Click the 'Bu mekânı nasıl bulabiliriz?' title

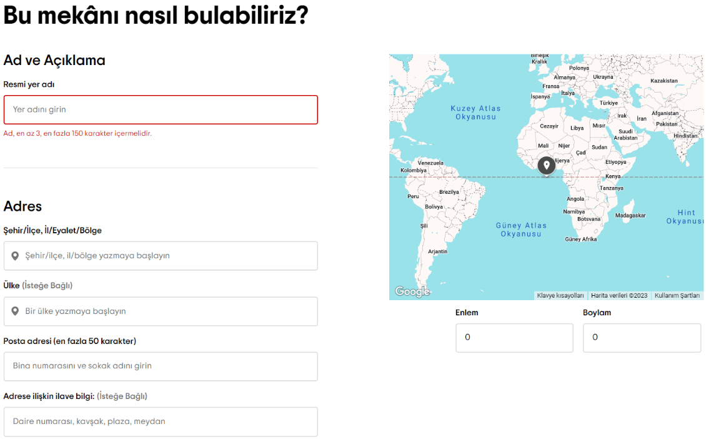click(x=156, y=16)
